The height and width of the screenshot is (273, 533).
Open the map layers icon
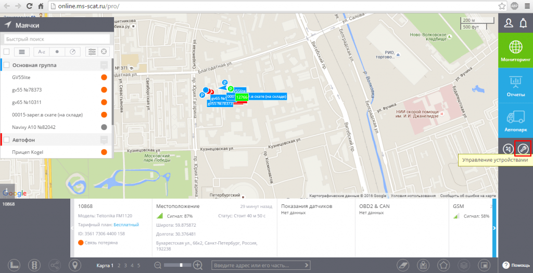point(464,265)
